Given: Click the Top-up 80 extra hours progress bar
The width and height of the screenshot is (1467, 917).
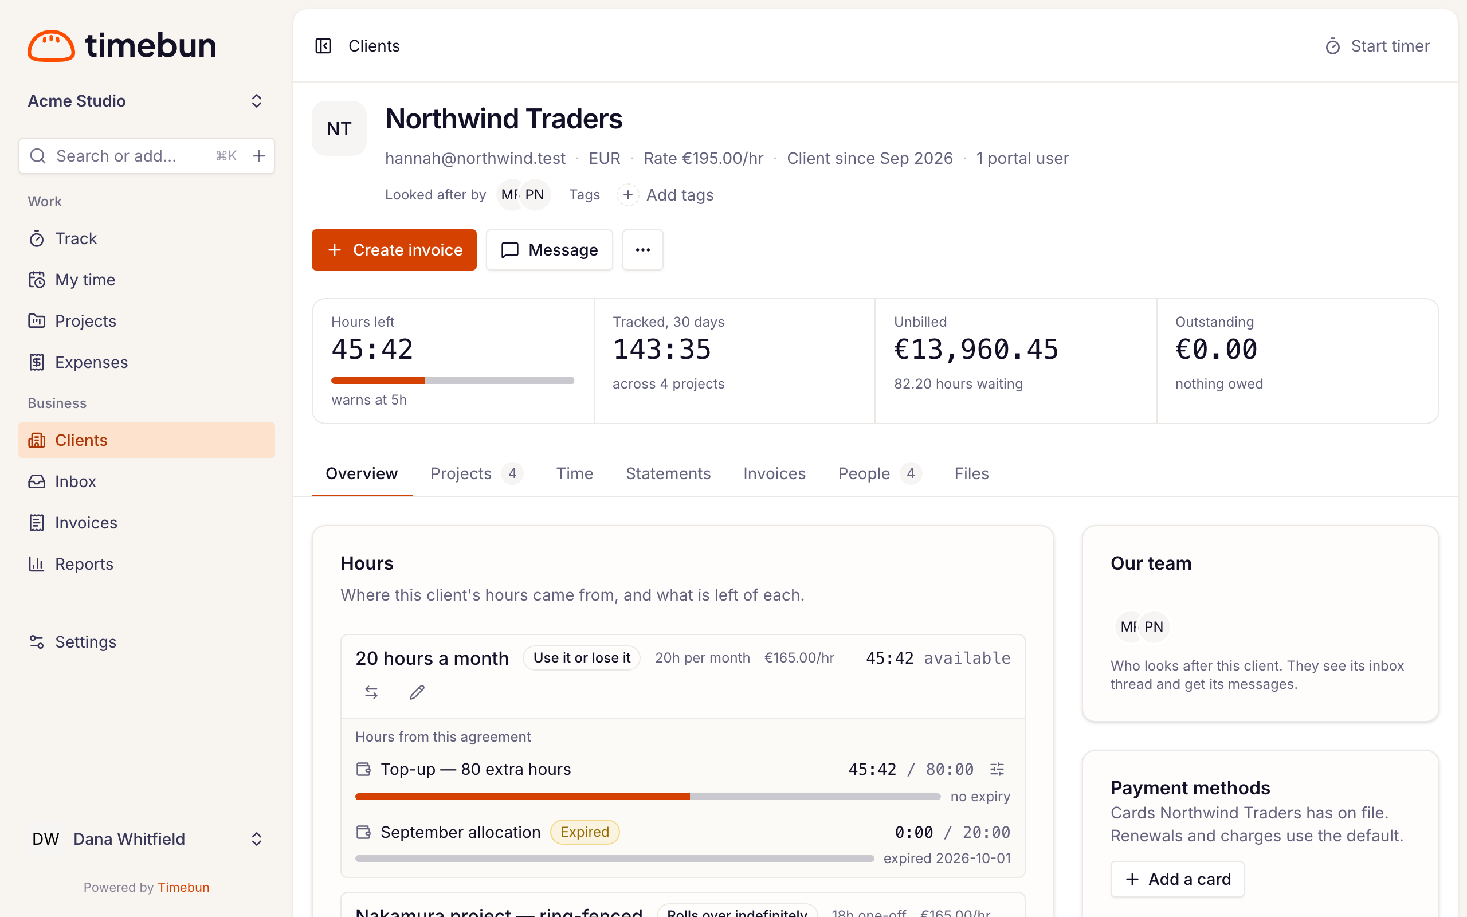Looking at the screenshot, I should coord(648,796).
